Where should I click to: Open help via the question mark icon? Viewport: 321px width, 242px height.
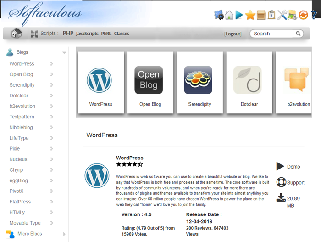(313, 15)
